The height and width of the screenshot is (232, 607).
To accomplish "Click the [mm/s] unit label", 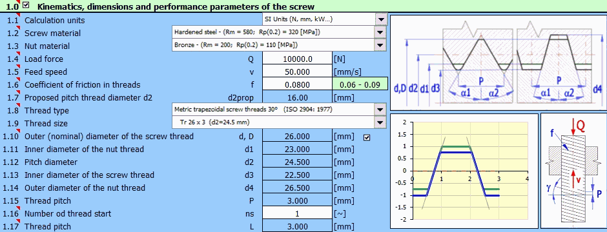I will (x=347, y=72).
